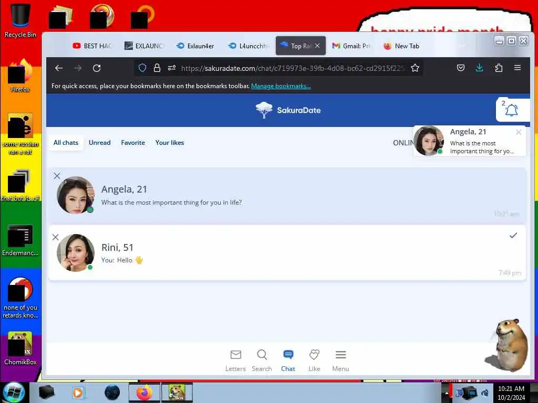The image size is (538, 403).
Task: Open the Firefox application menu
Action: 518,68
